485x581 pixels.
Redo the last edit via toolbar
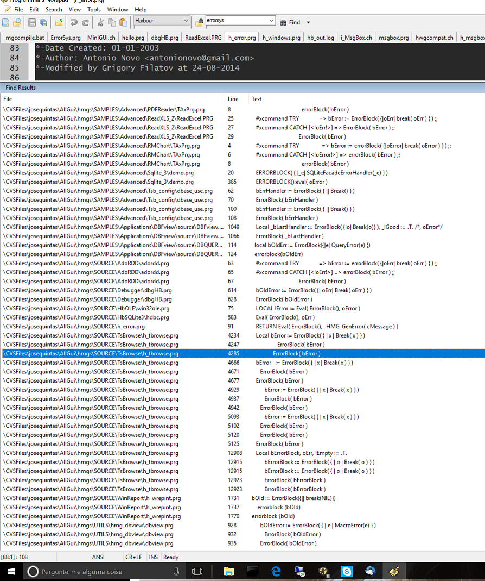coord(86,22)
